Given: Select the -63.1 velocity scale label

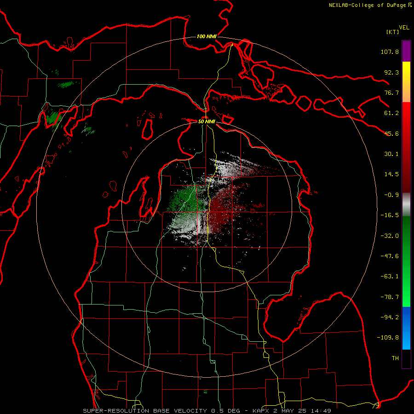Looking at the screenshot, I should pos(390,276).
